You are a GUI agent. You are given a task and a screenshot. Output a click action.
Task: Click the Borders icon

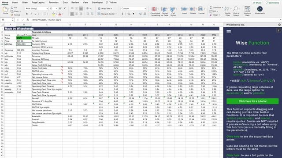[44, 14]
